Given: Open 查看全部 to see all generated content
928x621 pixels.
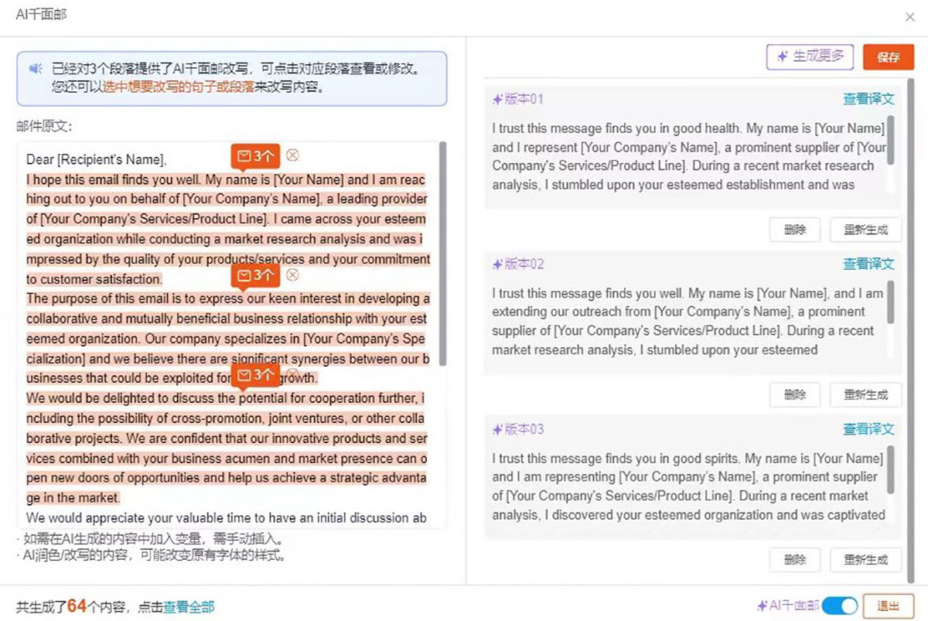Looking at the screenshot, I should (x=189, y=607).
